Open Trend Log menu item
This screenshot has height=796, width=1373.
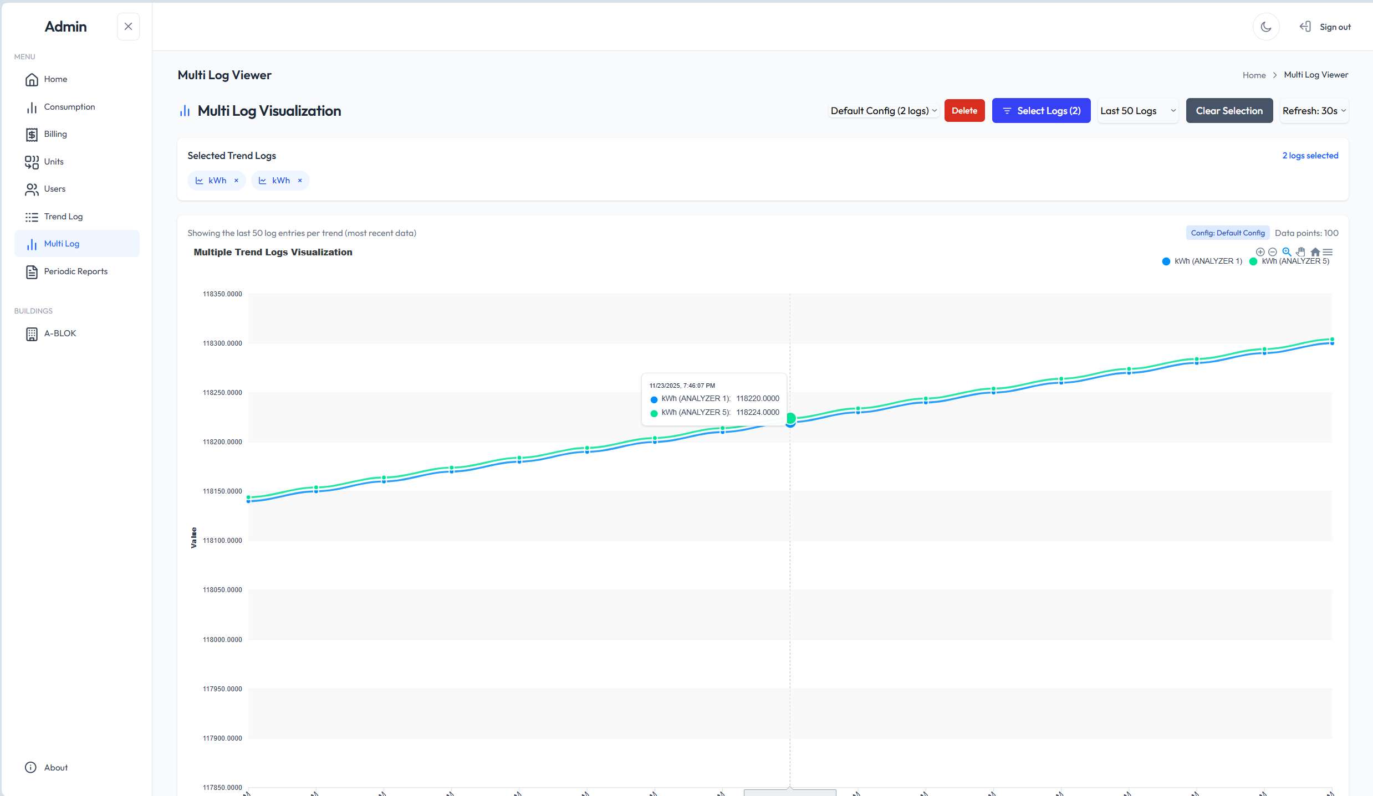click(63, 217)
